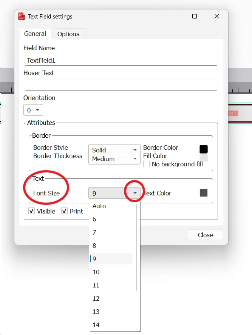Screen dimensions: 252x335
Task: Open the Orientation dropdown
Action: [33, 110]
